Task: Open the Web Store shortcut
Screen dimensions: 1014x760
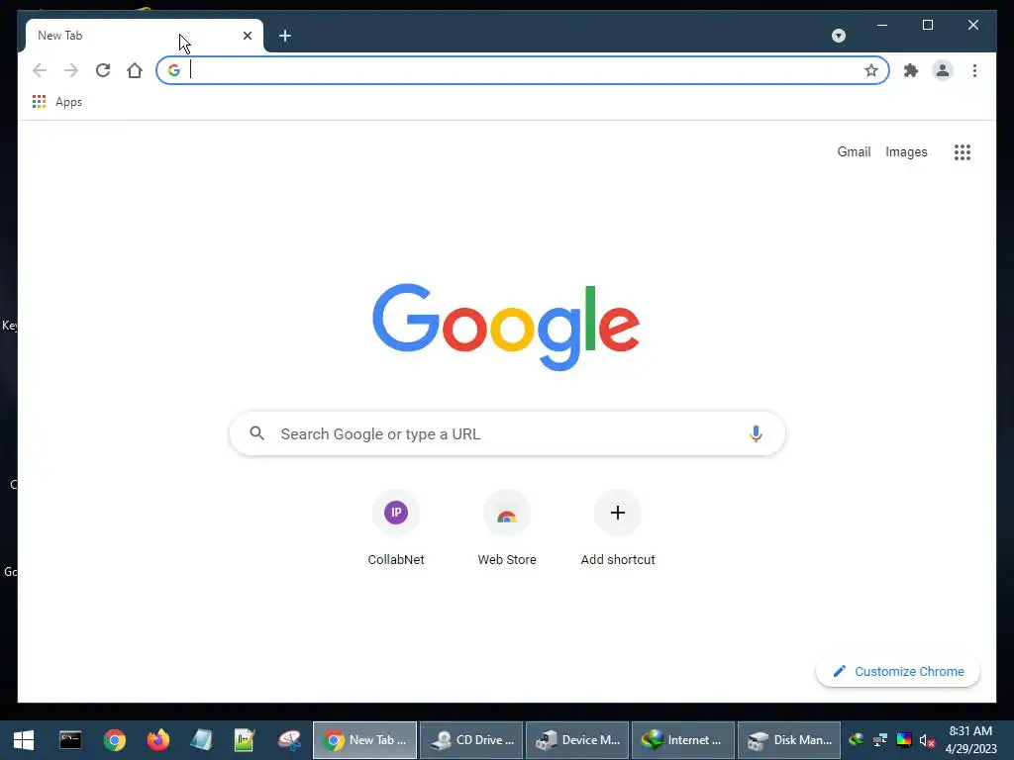Action: [507, 530]
